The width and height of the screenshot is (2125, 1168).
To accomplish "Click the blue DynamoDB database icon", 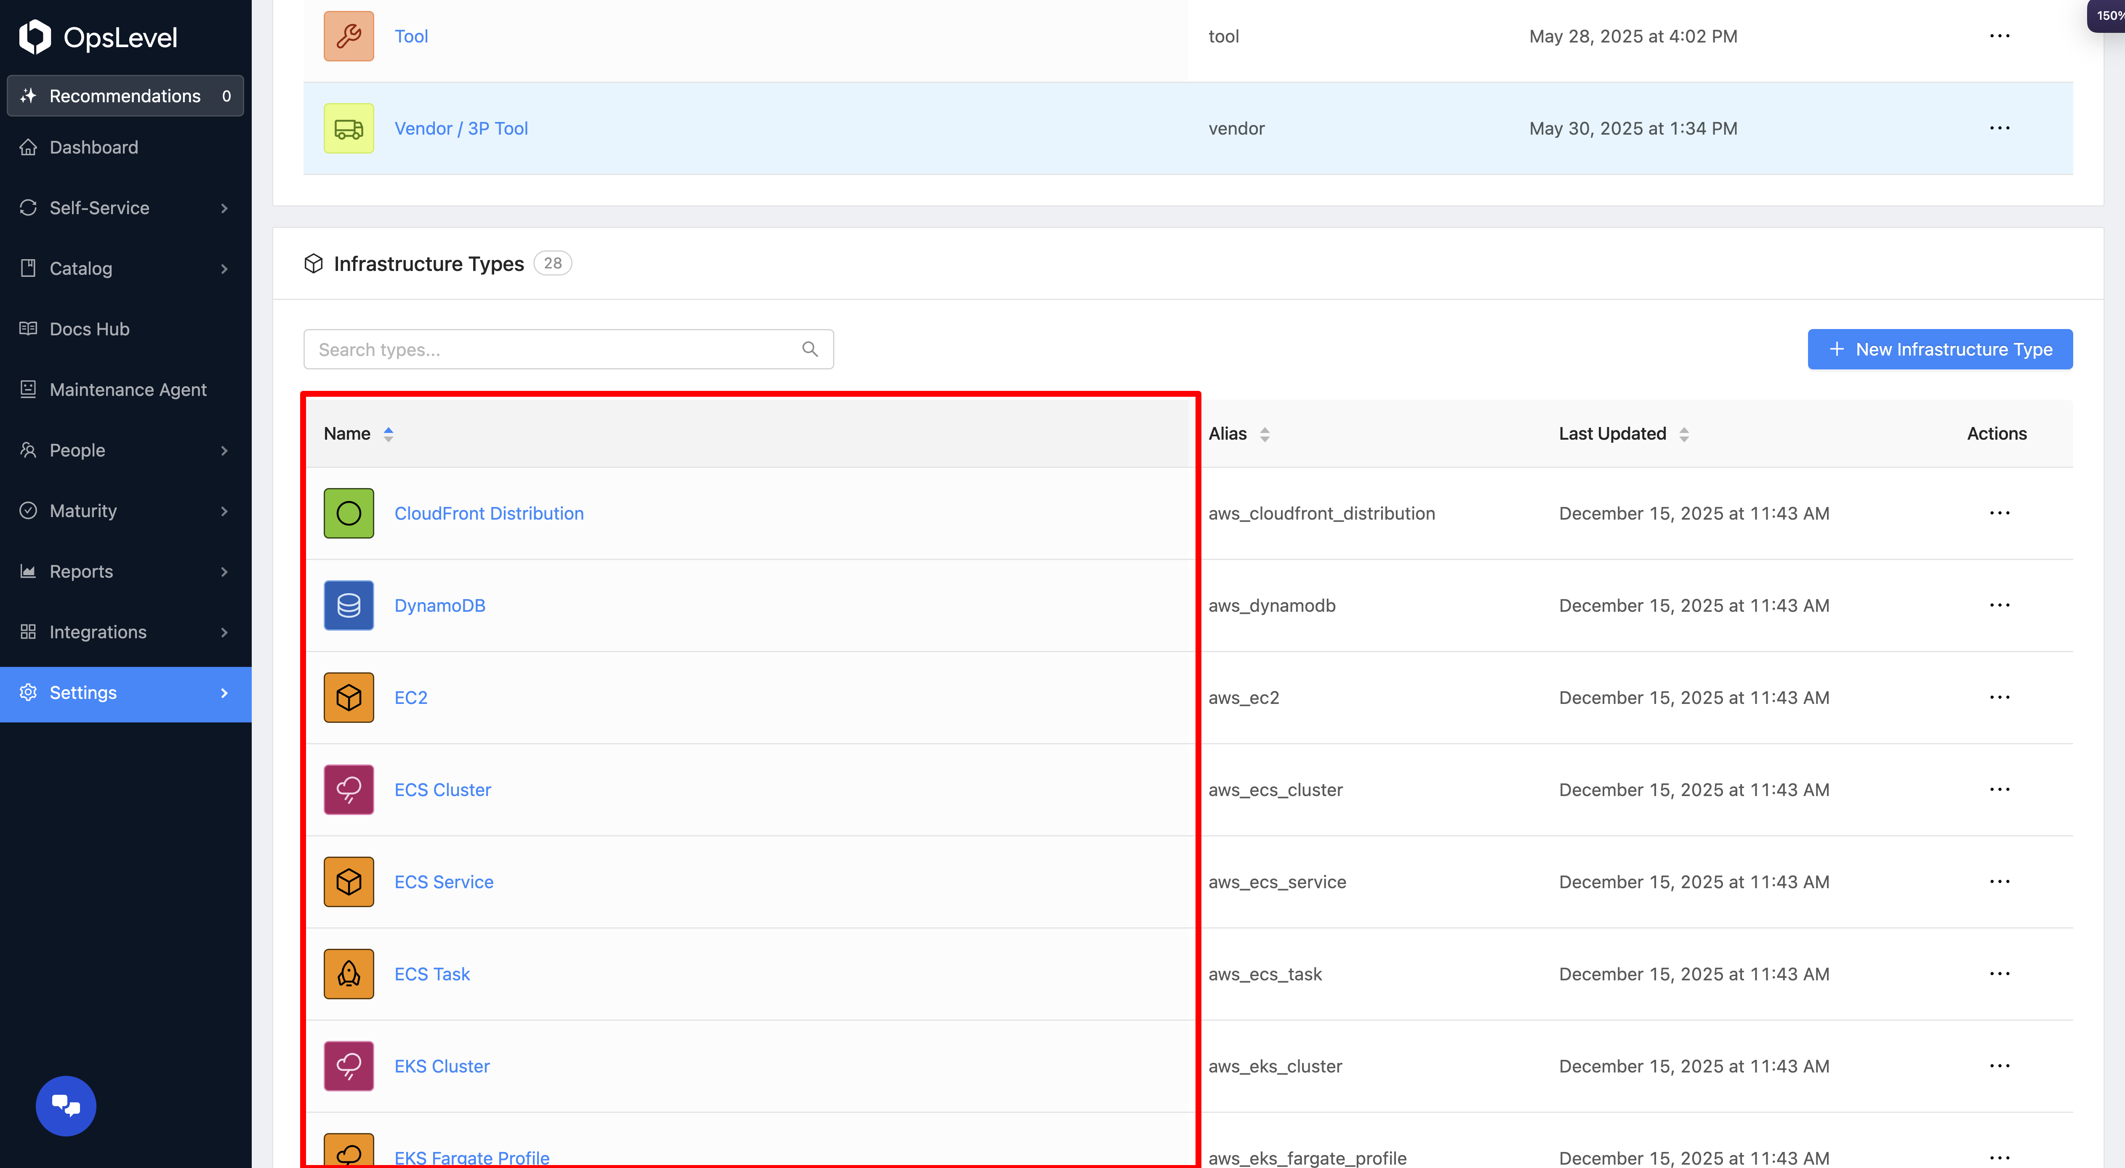I will (348, 605).
